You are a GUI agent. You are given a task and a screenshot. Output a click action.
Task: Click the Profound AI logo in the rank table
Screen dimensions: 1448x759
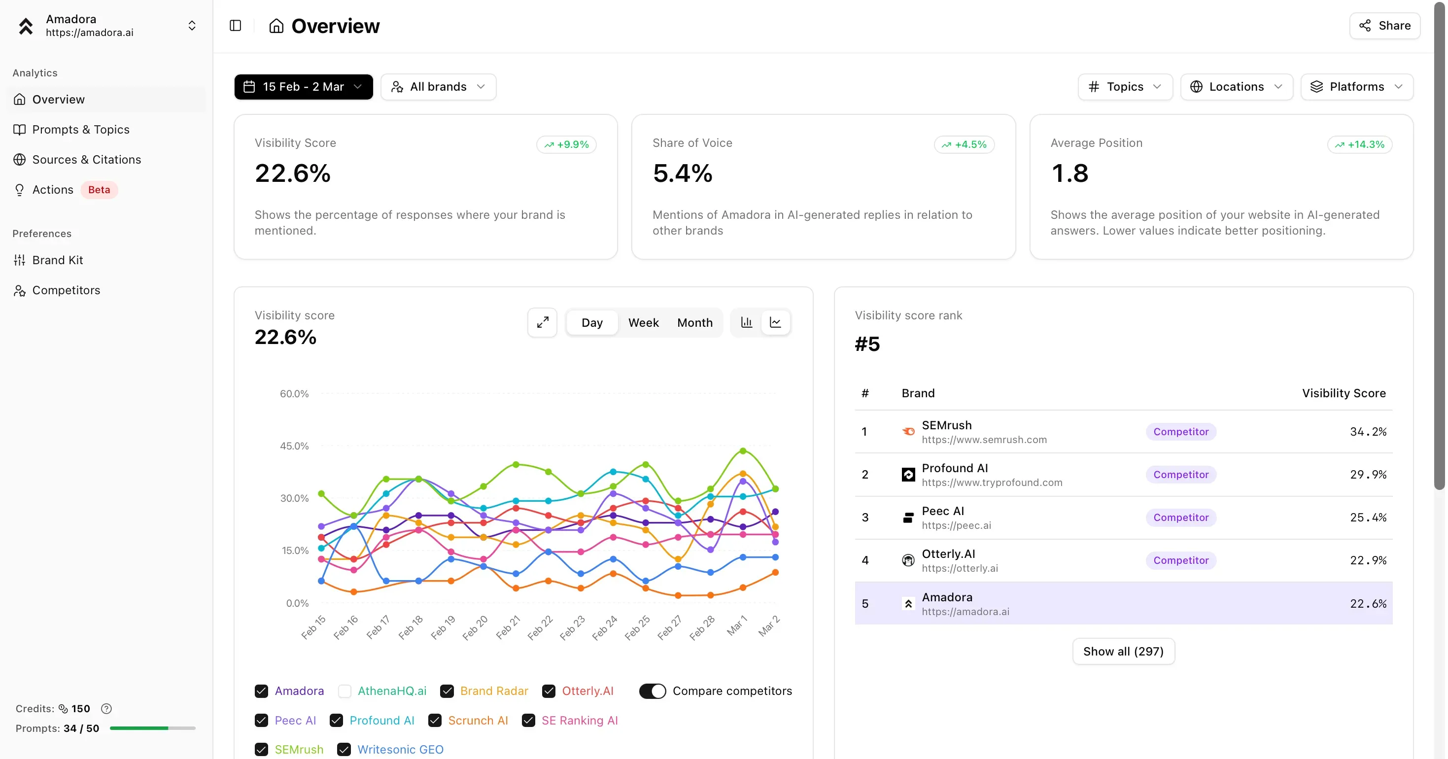[908, 475]
